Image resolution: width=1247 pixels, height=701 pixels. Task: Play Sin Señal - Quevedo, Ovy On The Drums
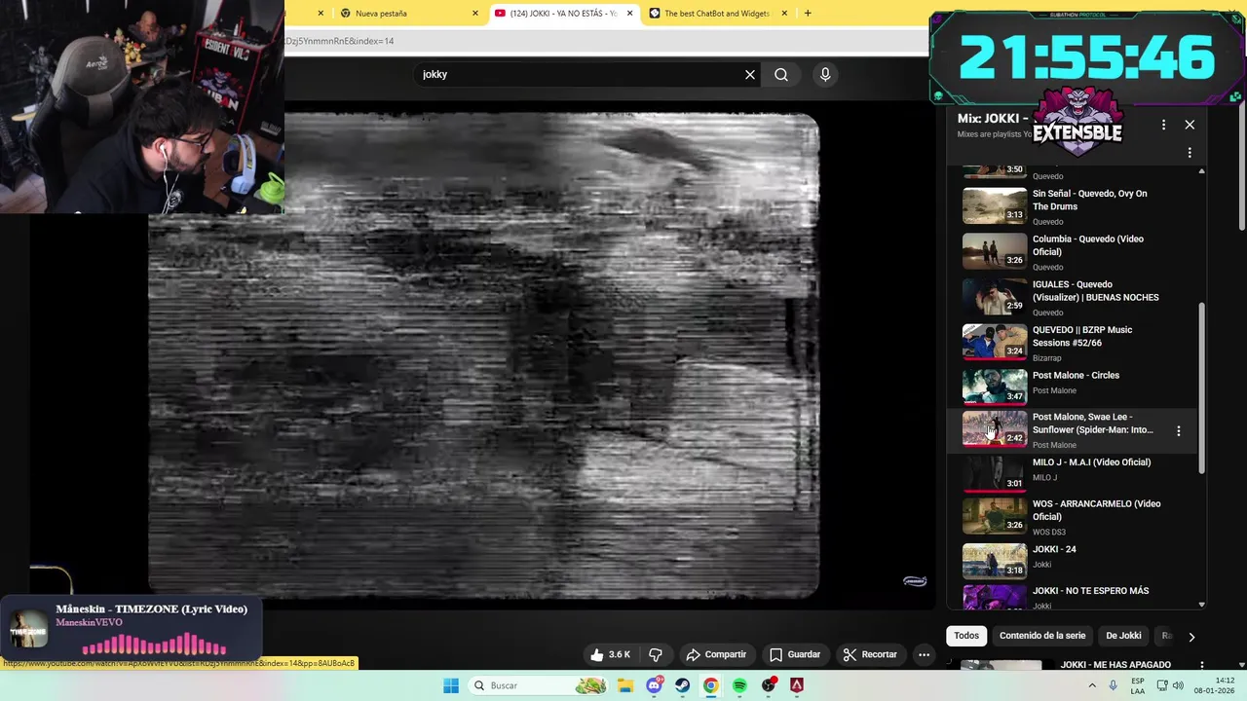pos(995,205)
